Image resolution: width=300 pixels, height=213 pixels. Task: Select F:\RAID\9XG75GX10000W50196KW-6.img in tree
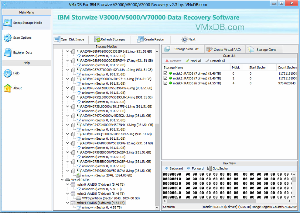(114, 88)
